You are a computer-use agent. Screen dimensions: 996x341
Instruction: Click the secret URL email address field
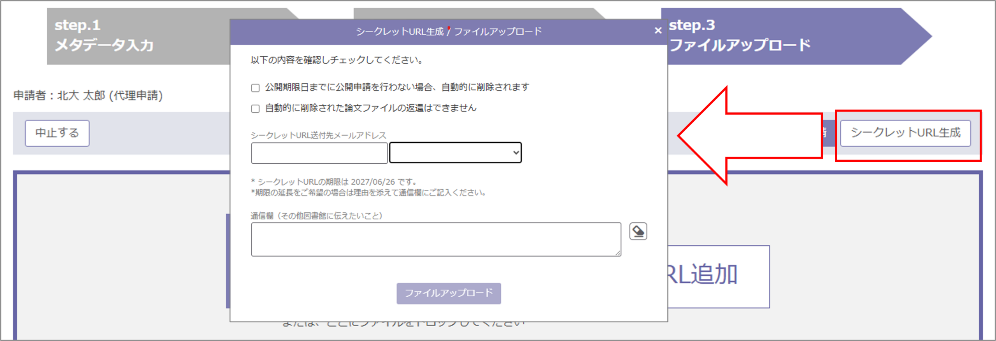[x=319, y=153]
